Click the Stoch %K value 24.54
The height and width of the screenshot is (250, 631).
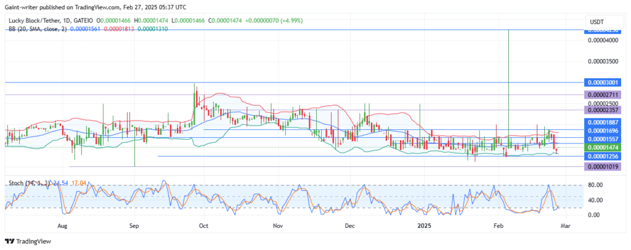[61, 183]
